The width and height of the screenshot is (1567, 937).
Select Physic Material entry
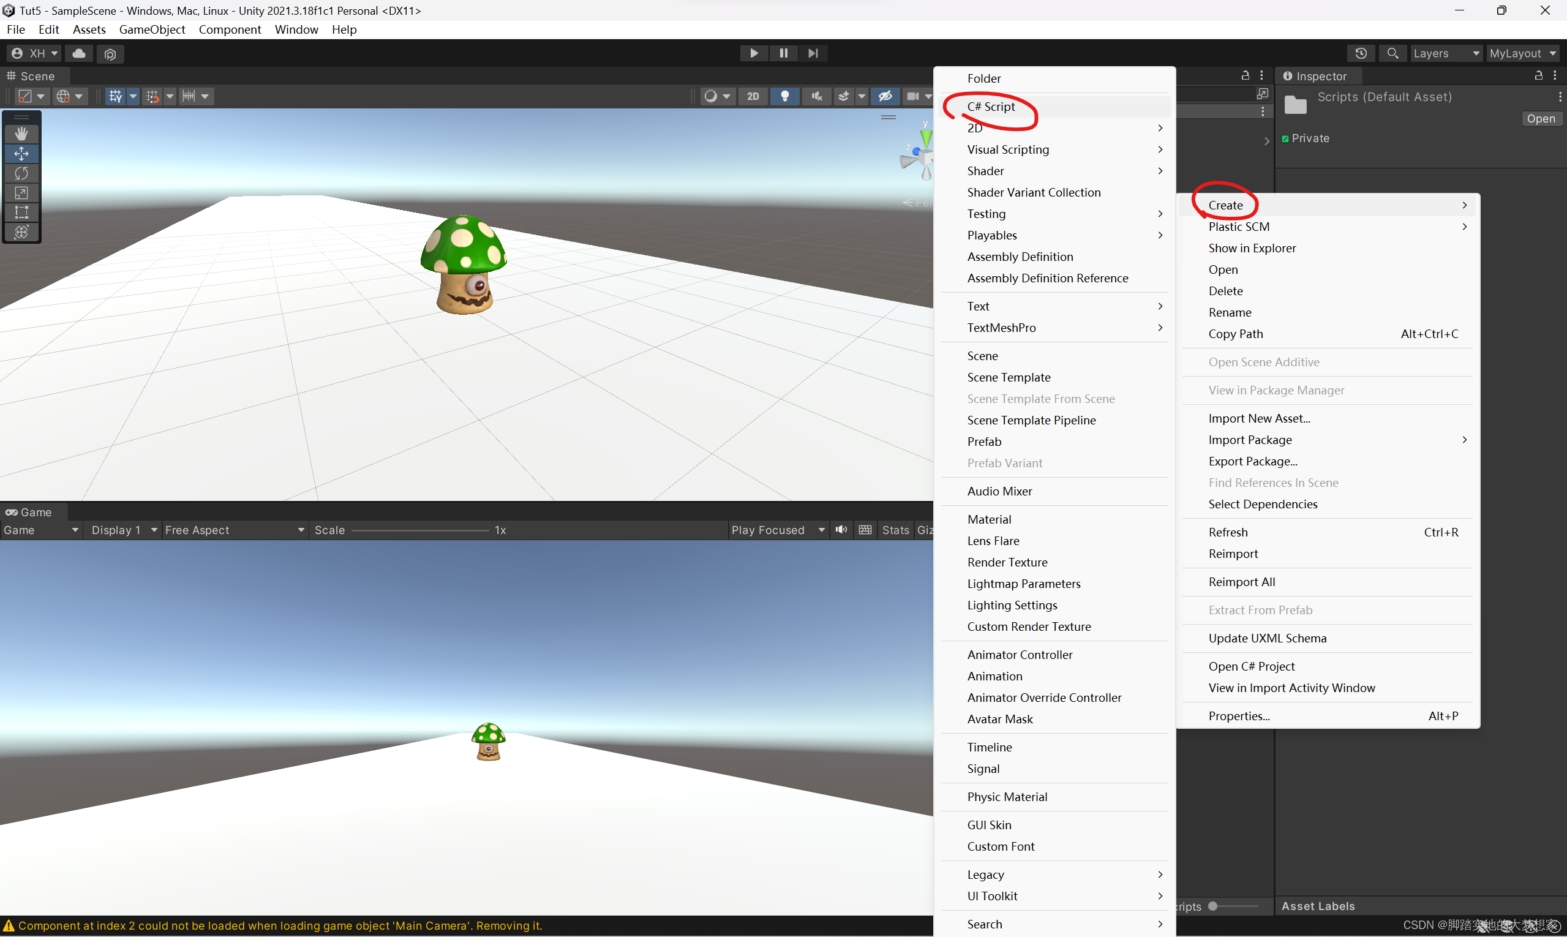[x=1056, y=797]
